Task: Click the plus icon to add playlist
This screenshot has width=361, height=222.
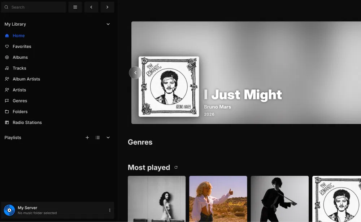Action: [87, 138]
